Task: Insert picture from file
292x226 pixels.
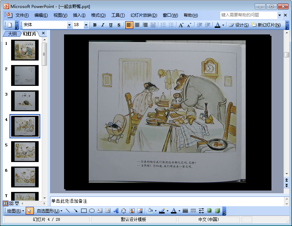Action: tap(140, 211)
